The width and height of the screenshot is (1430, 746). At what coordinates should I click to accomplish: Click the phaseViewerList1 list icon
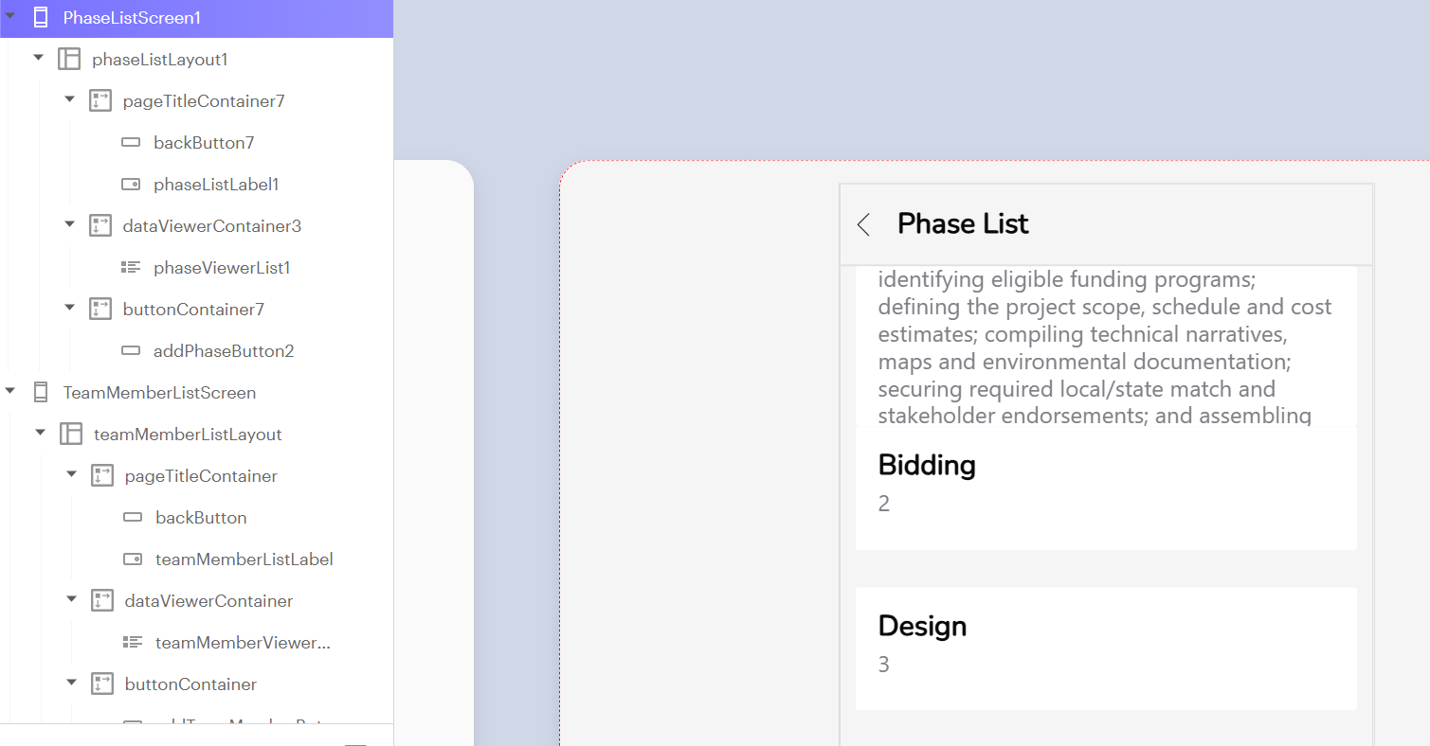(131, 268)
